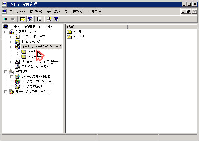Click the パフォーマンス ログと警告 icon
The image size is (199, 141).
point(17,62)
